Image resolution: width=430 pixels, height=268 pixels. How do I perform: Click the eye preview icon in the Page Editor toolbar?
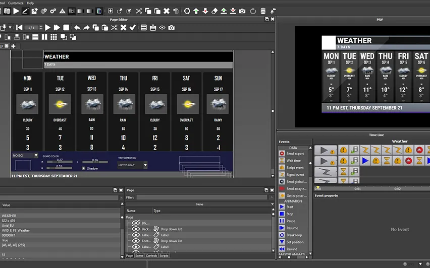(x=163, y=28)
